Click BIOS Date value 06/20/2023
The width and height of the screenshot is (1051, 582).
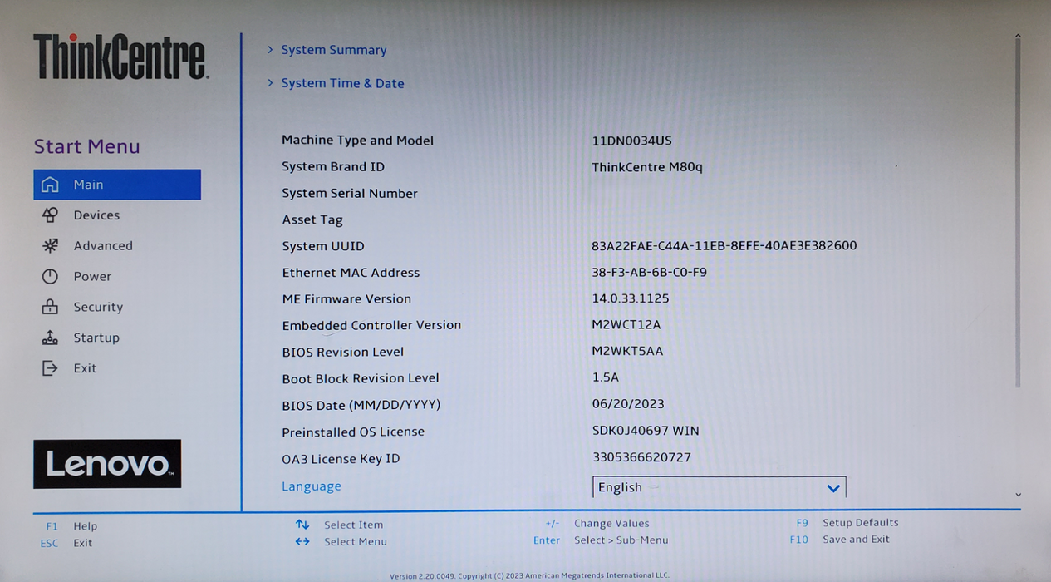[628, 404]
